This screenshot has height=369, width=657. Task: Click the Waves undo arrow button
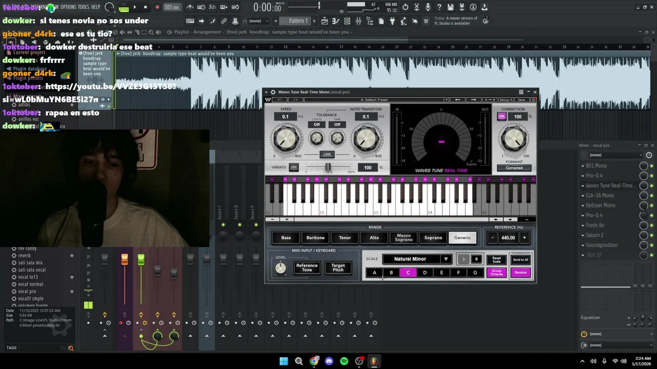pos(280,99)
